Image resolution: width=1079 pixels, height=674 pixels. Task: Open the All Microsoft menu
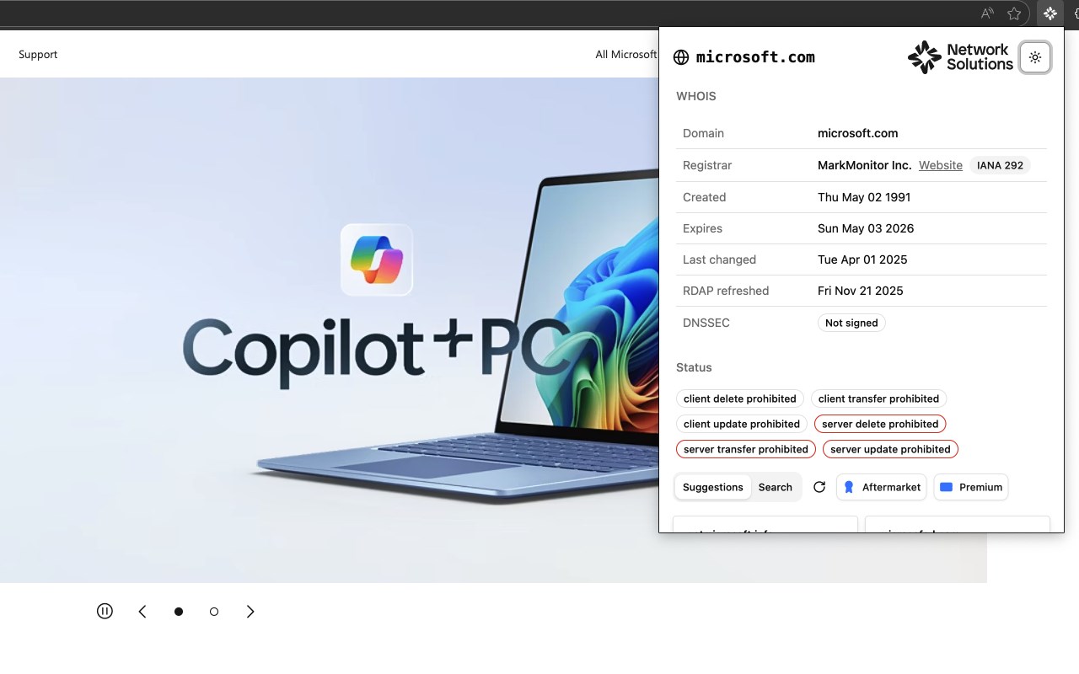tap(625, 54)
